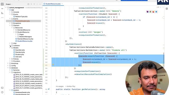Screen dimensions: 169x95
Task: Collapse the Enums folder
Action: (10, 14)
